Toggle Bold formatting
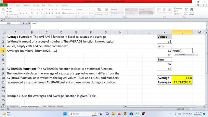Viewport: 208px width, 117px height. tap(21, 13)
